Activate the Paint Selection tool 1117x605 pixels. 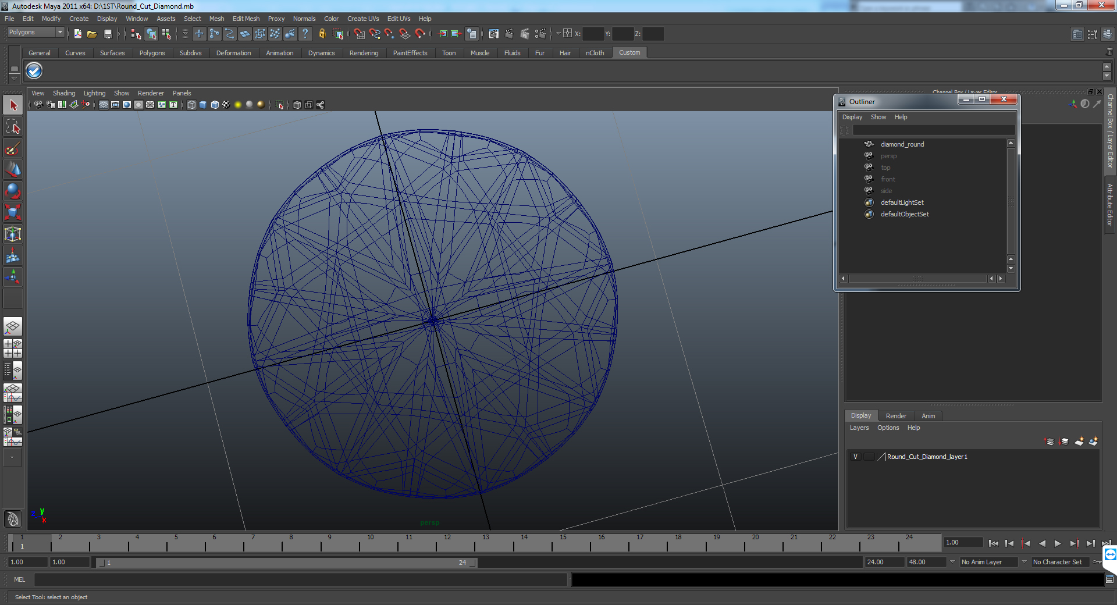[13, 148]
